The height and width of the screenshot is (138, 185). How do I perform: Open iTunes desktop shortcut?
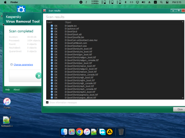[x=7, y=103]
